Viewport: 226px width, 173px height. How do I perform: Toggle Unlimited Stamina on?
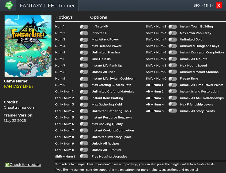tap(84, 53)
